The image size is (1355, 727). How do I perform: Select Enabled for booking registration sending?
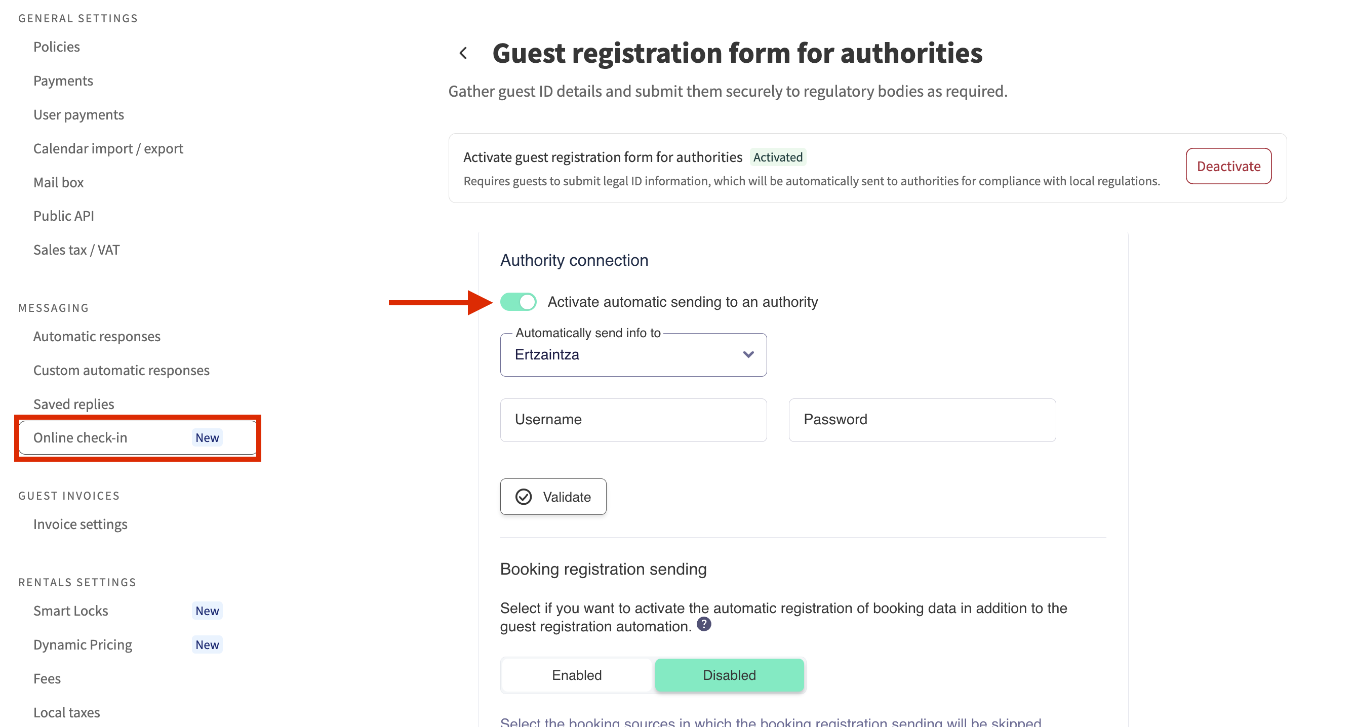point(577,675)
